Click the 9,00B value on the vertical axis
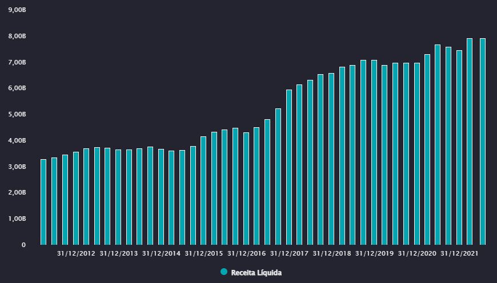This screenshot has height=283, width=497. [18, 10]
